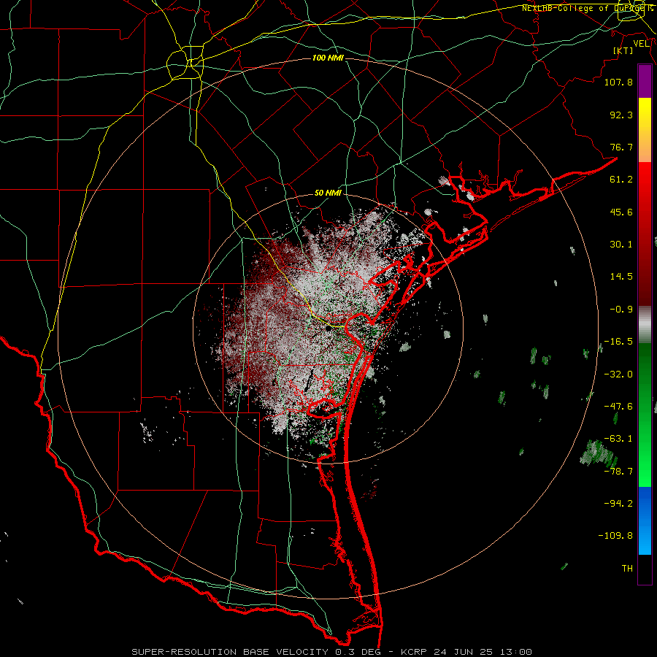
Task: Pick the blue segment of the color bar
Action: click(645, 520)
